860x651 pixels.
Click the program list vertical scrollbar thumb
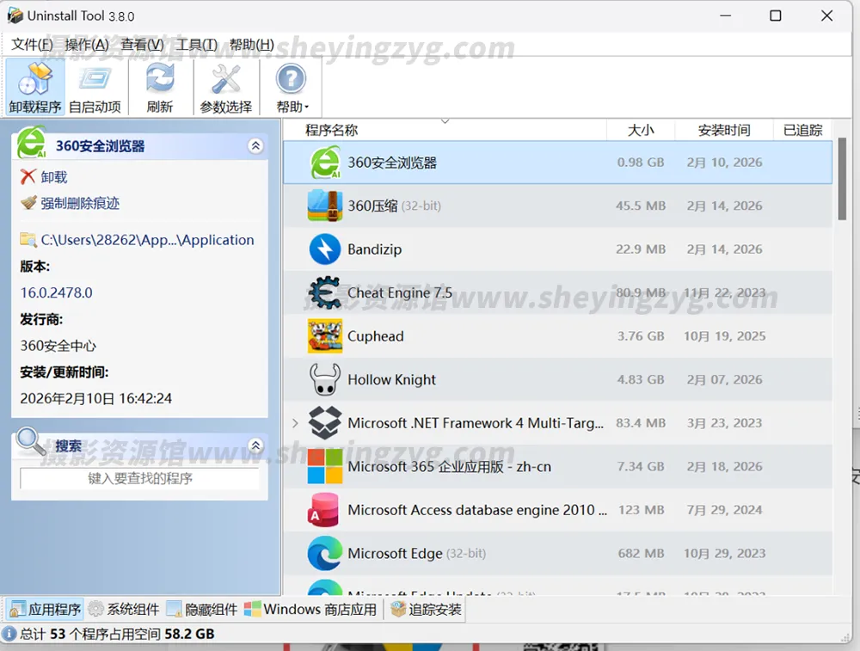[842, 178]
